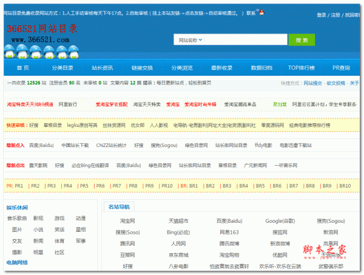Open 链接交换 navigation item
Viewport: 364px width, 275px height.
coord(142,68)
